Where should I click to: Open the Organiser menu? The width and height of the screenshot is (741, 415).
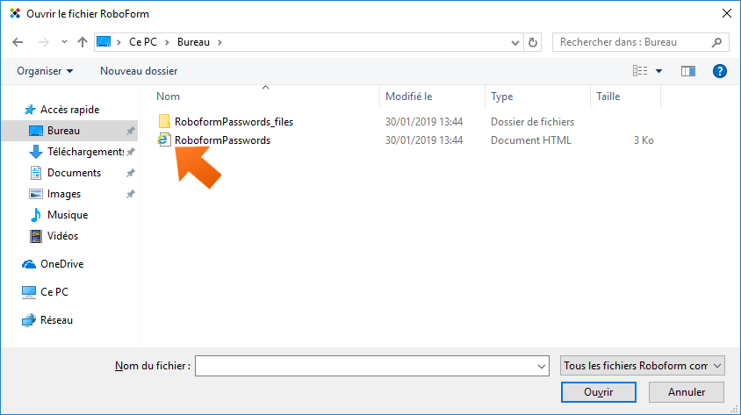(45, 71)
